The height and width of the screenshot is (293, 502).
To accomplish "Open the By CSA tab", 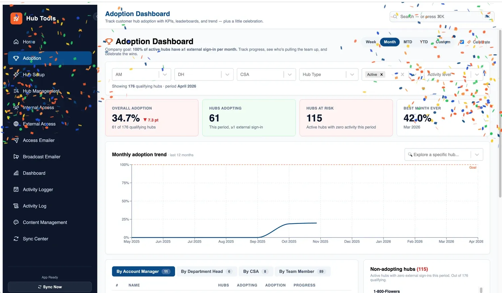I will click(256, 272).
